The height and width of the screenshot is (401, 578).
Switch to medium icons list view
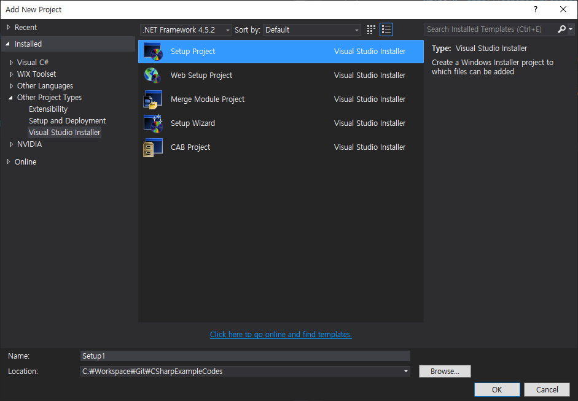(386, 29)
